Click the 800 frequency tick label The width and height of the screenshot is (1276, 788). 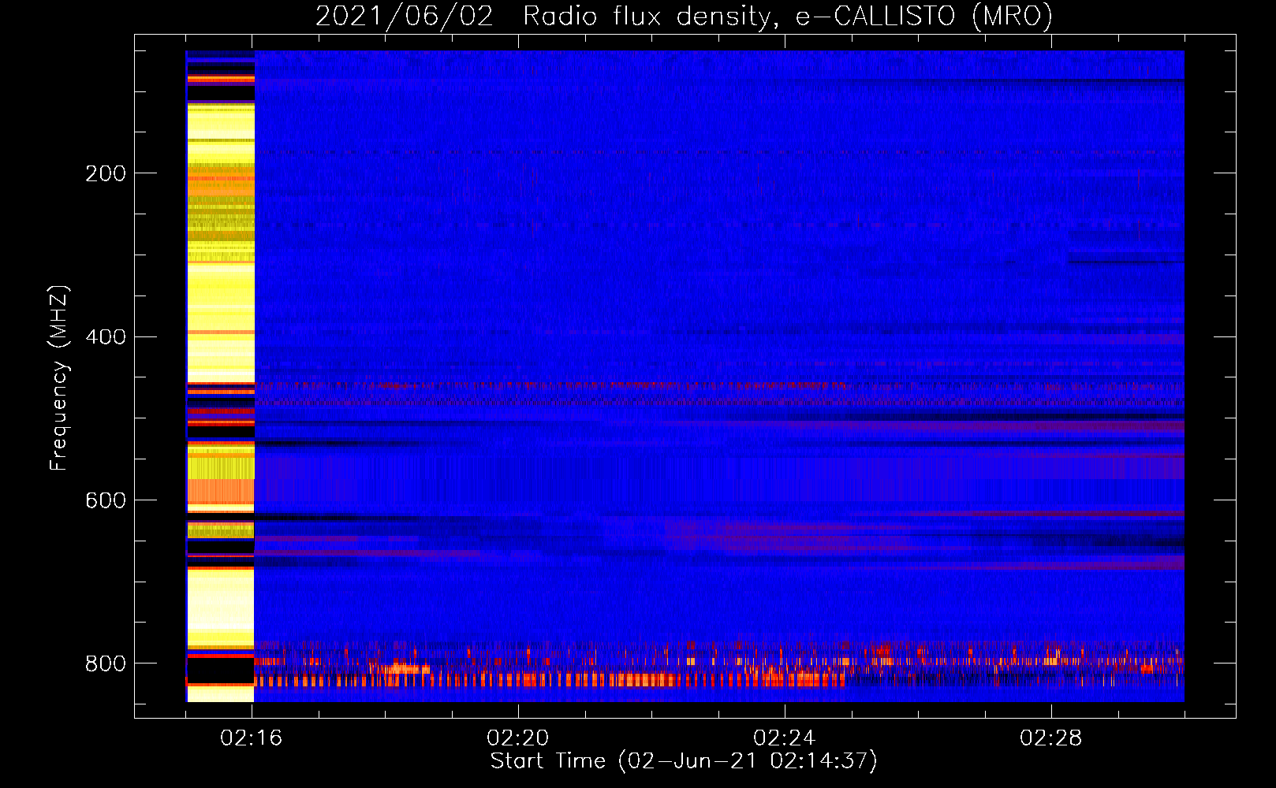click(x=106, y=663)
